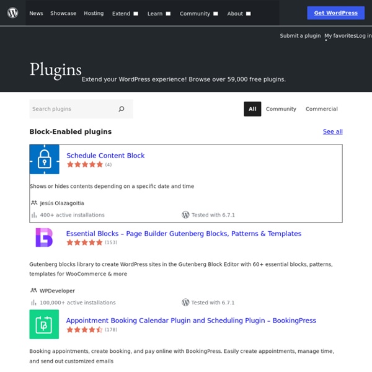Click author icon beside WPDeveloper
This screenshot has height=372, width=372.
pos(33,290)
